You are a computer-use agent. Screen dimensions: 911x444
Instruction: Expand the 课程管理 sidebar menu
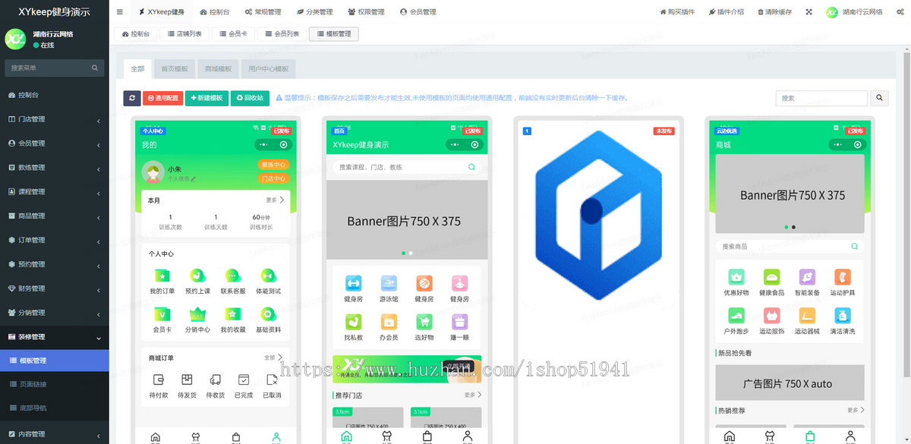55,192
